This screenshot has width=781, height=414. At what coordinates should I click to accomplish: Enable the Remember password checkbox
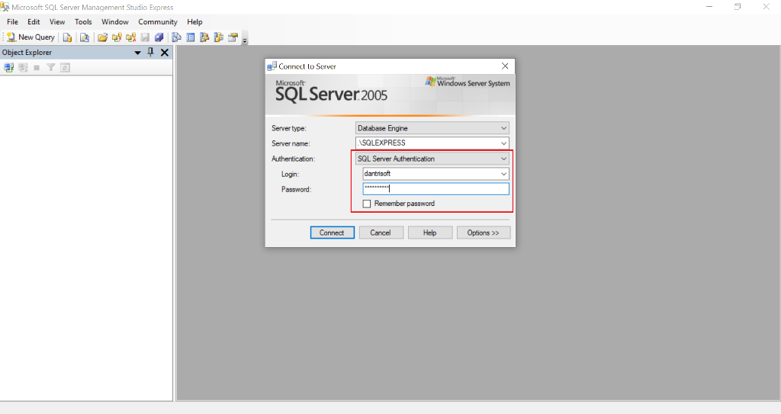pyautogui.click(x=367, y=204)
